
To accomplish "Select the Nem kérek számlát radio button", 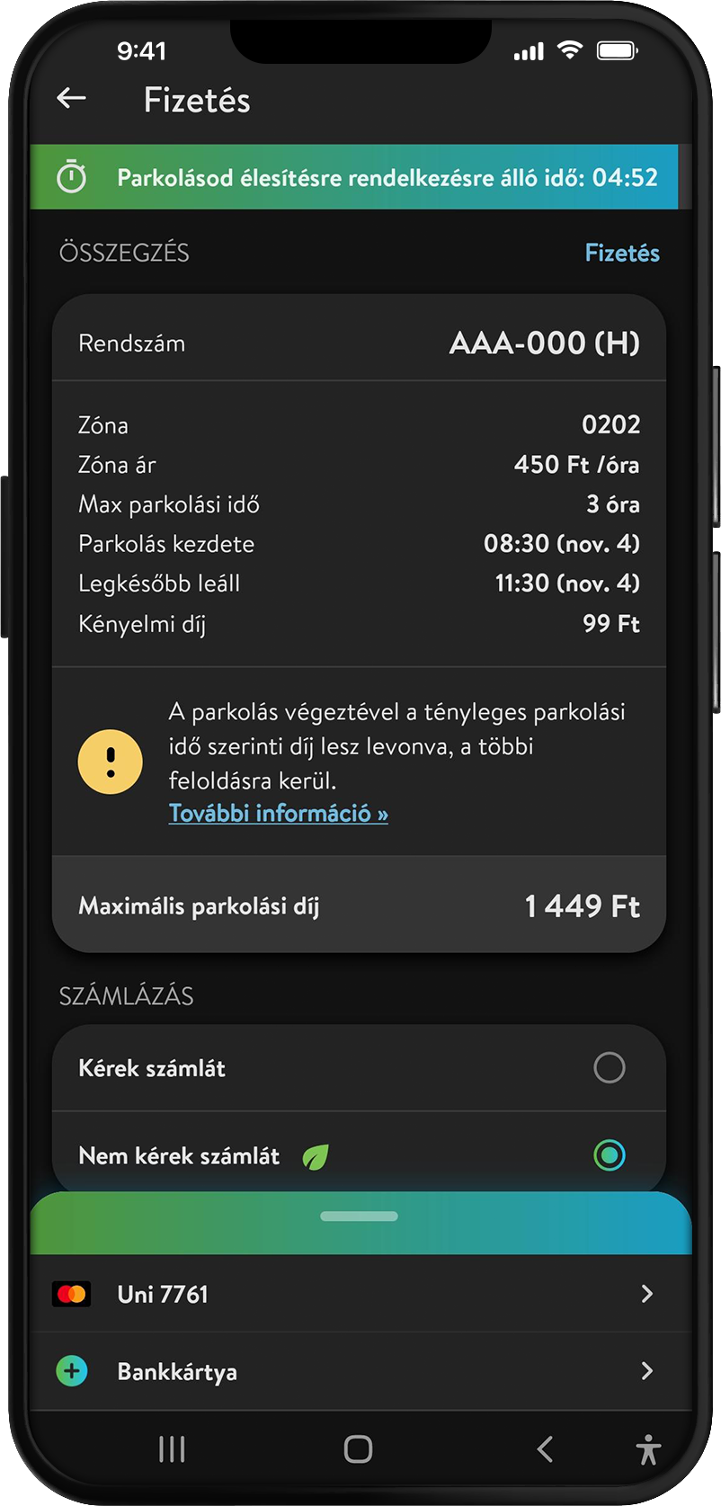I will [x=609, y=1155].
